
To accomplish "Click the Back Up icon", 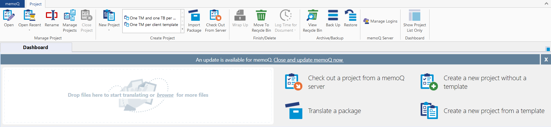I will (333, 15).
